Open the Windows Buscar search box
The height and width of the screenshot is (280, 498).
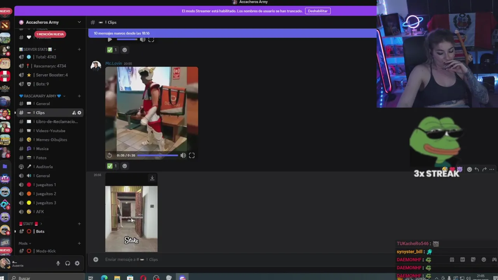[x=46, y=278]
